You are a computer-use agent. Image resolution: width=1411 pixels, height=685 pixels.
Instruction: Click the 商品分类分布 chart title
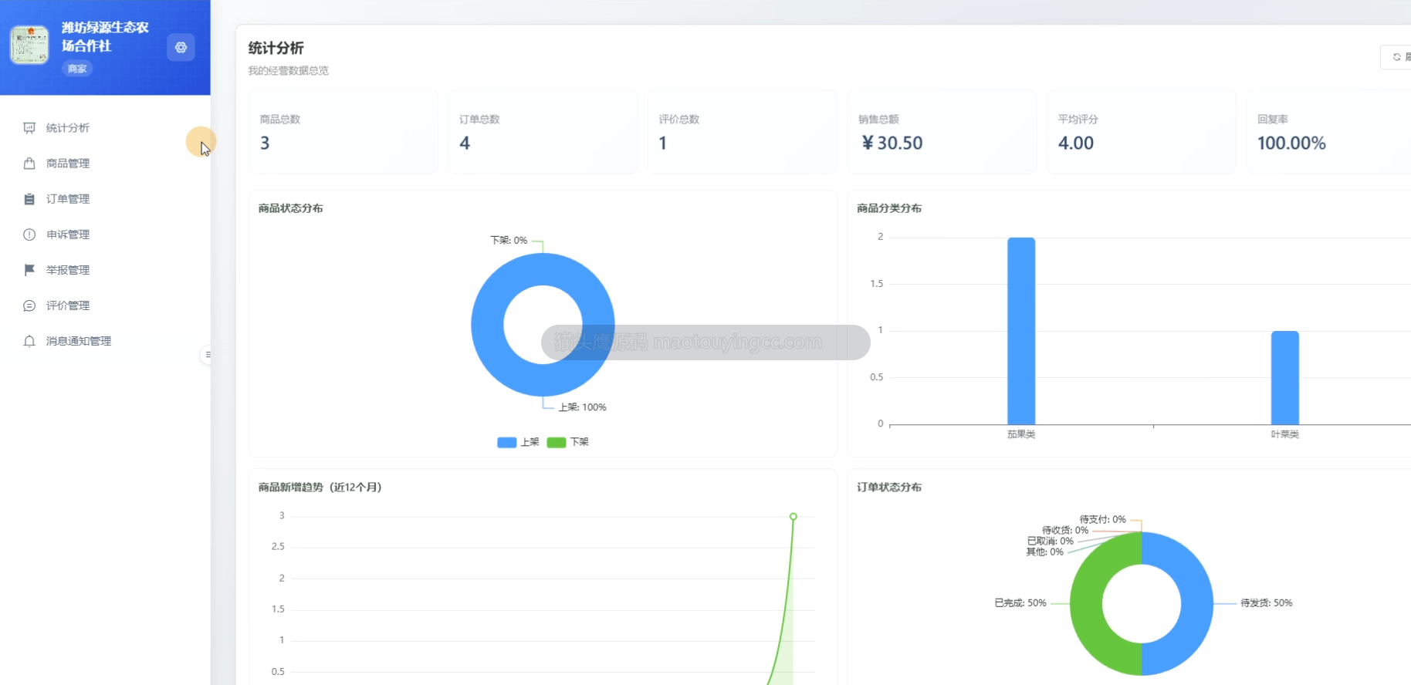(x=889, y=208)
